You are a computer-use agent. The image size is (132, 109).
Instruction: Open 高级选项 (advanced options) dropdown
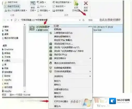(59, 6)
